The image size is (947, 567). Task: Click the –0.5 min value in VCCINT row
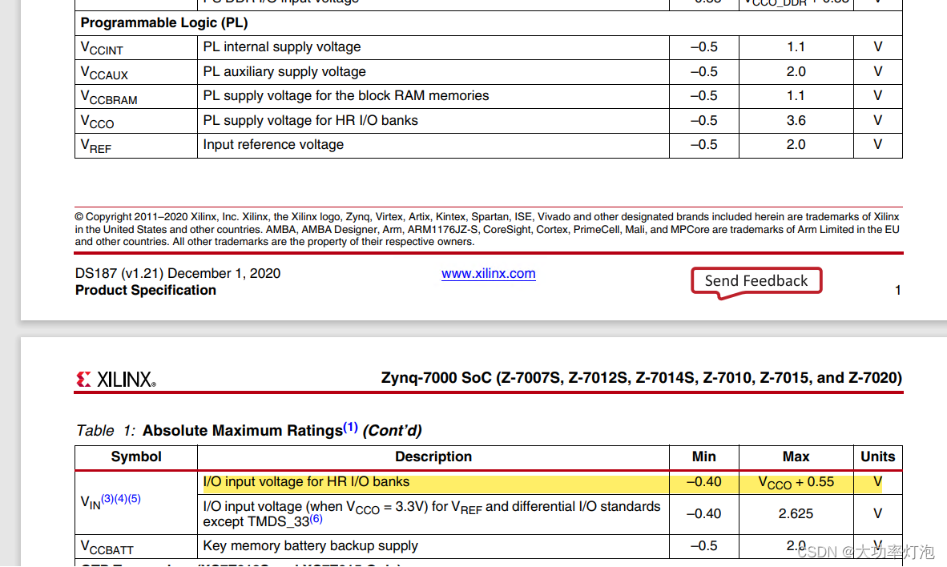click(704, 47)
